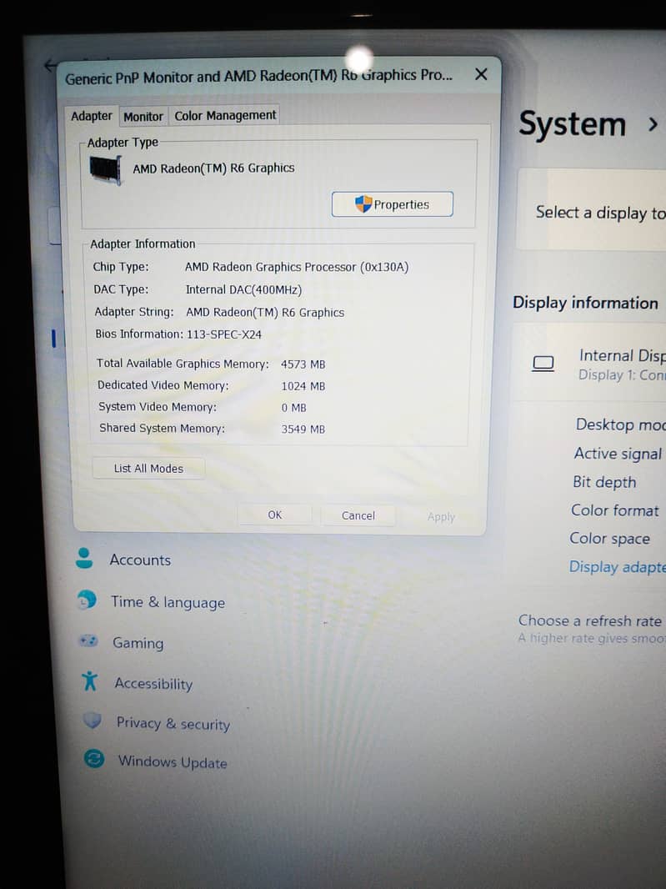
Task: Open Accounts person icon in Settings sidebar
Action: pos(84,558)
